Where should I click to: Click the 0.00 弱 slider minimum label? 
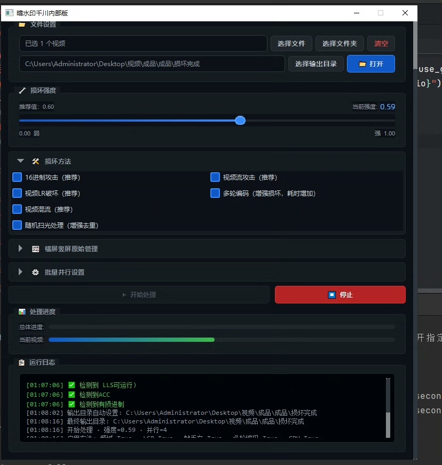point(29,133)
